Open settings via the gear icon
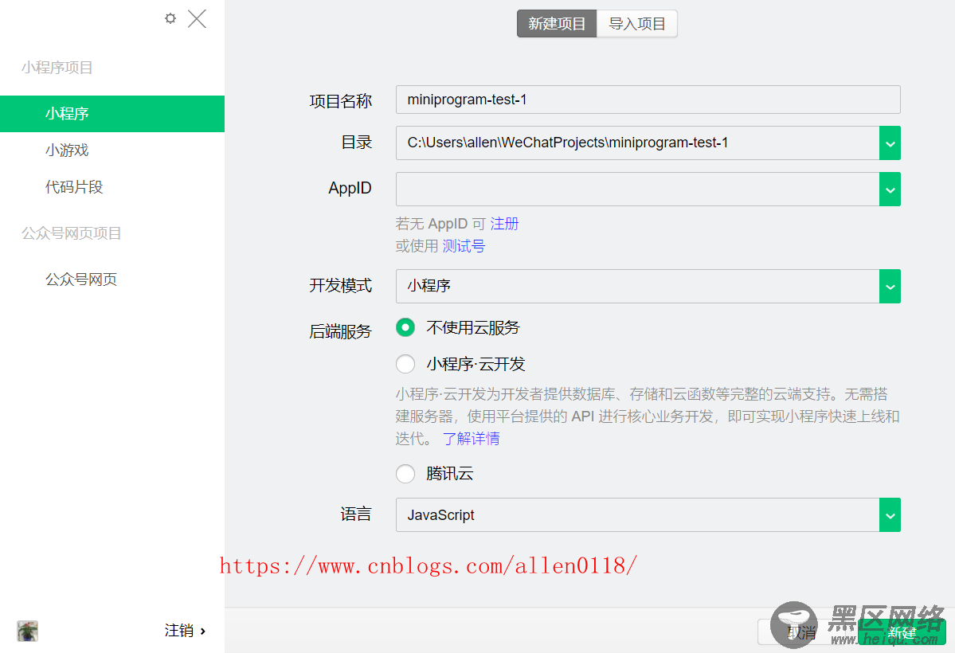Screen dimensions: 955x653 point(170,18)
